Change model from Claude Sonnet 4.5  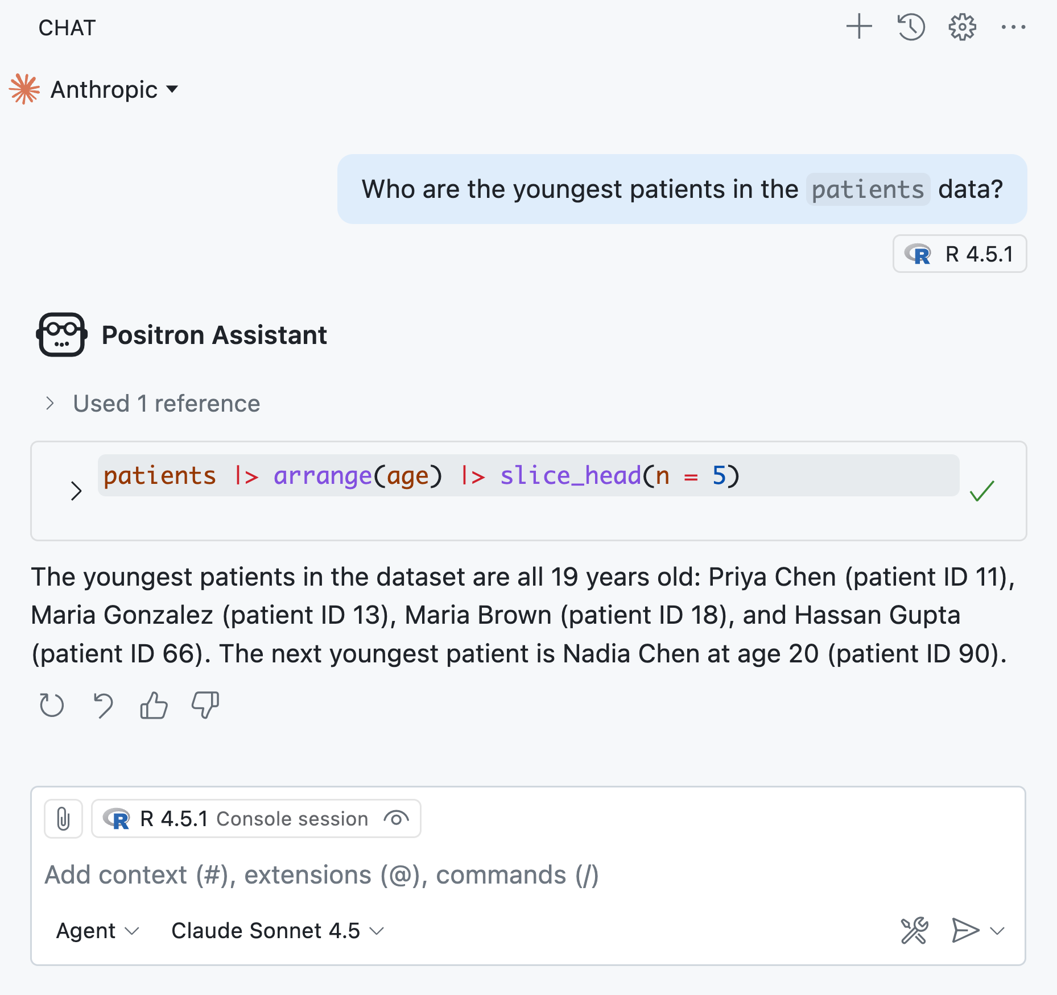278,931
